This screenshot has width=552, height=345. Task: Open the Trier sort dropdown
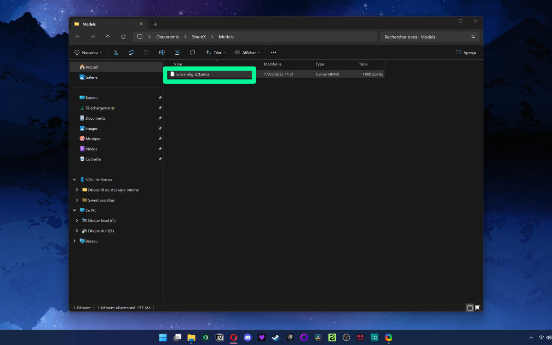pyautogui.click(x=216, y=52)
